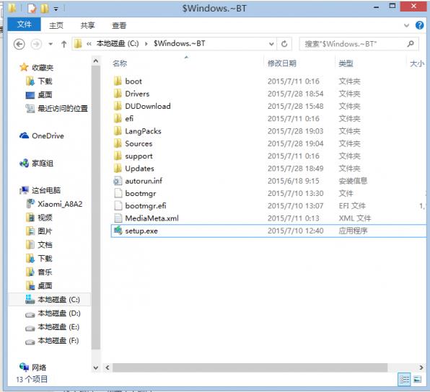Open recent locations dropdown arrow
The image size is (430, 392).
[51, 44]
